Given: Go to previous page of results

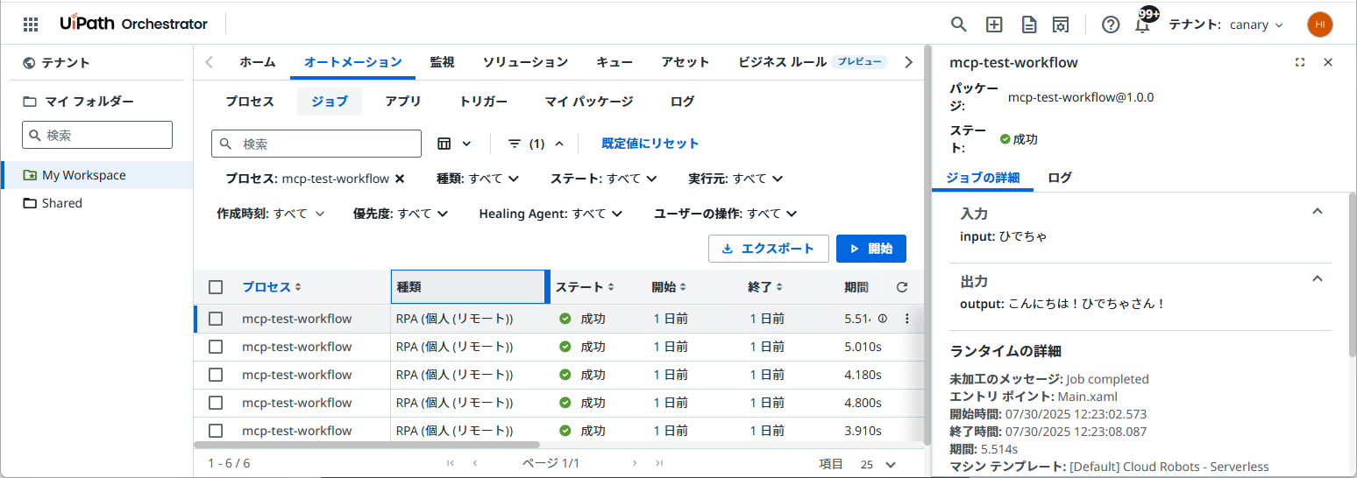Looking at the screenshot, I should pos(475,464).
